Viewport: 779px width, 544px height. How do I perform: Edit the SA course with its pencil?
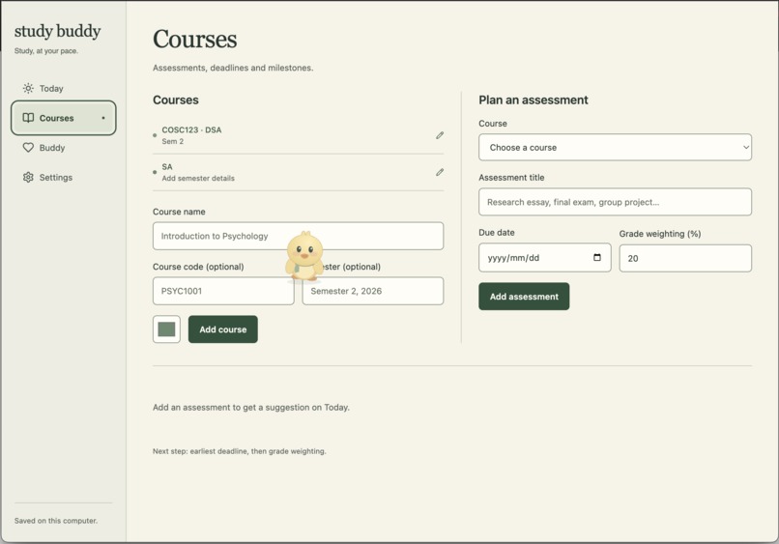coord(440,172)
